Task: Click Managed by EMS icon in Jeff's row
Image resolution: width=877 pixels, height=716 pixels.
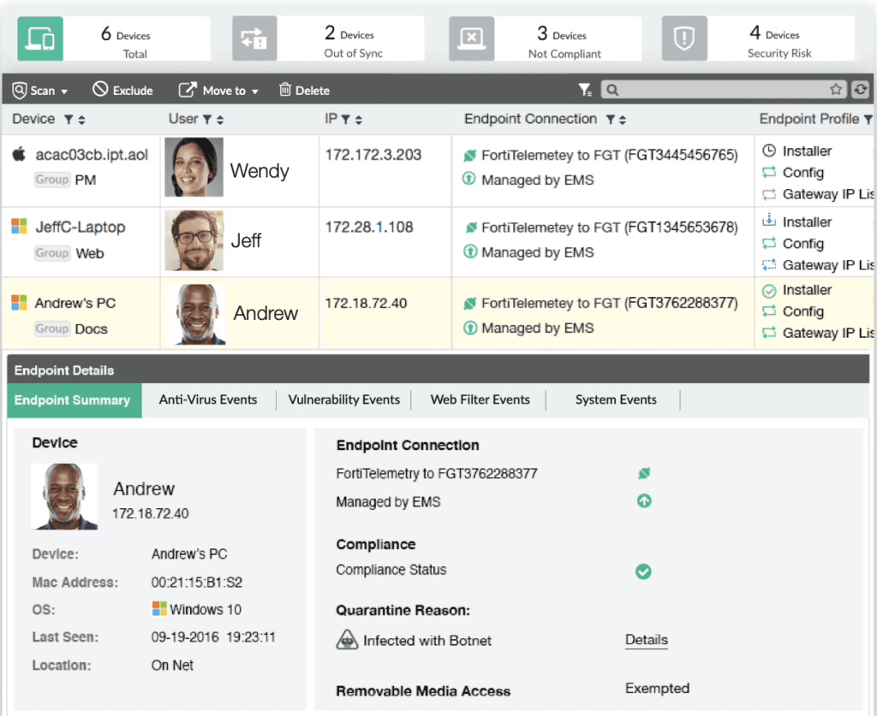Action: 470,251
